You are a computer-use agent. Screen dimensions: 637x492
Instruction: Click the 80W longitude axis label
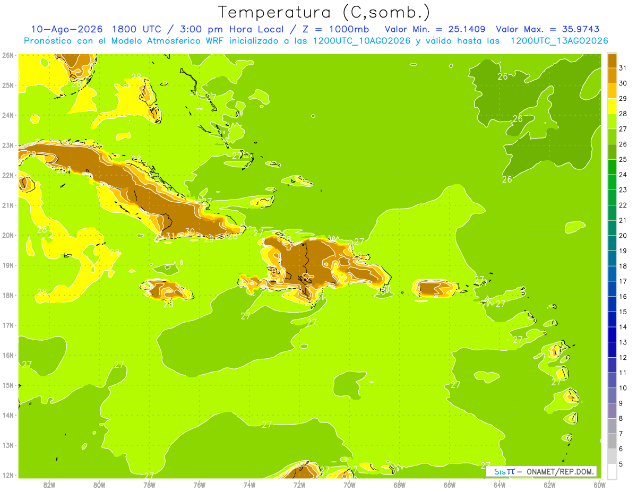pos(99,485)
